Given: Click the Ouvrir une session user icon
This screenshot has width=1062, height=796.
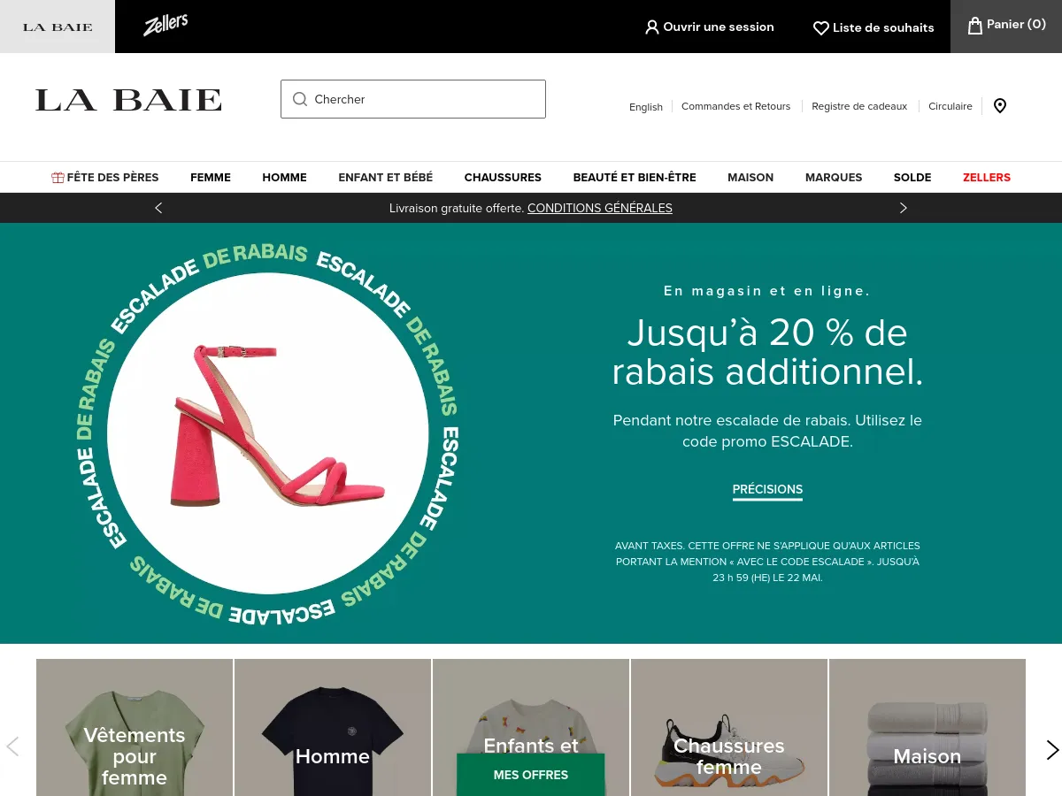Looking at the screenshot, I should pyautogui.click(x=652, y=27).
